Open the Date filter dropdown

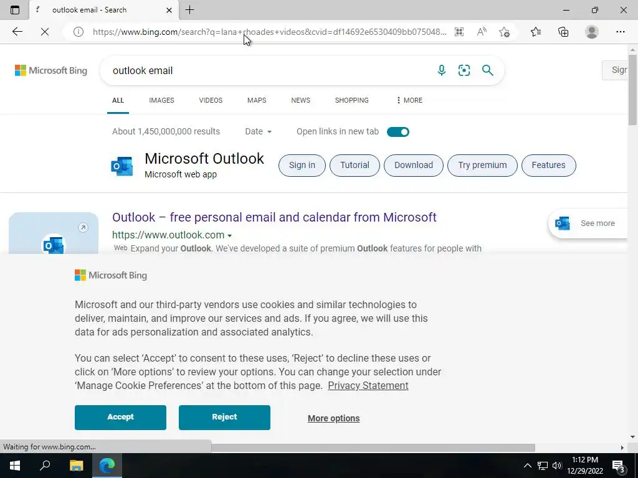259,132
